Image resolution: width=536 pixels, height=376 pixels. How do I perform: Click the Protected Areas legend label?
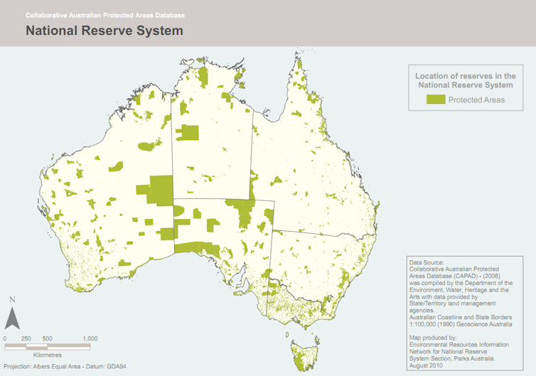(476, 100)
